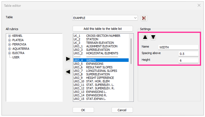Select the USER tree item
The height and width of the screenshot is (117, 205).
click(16, 57)
